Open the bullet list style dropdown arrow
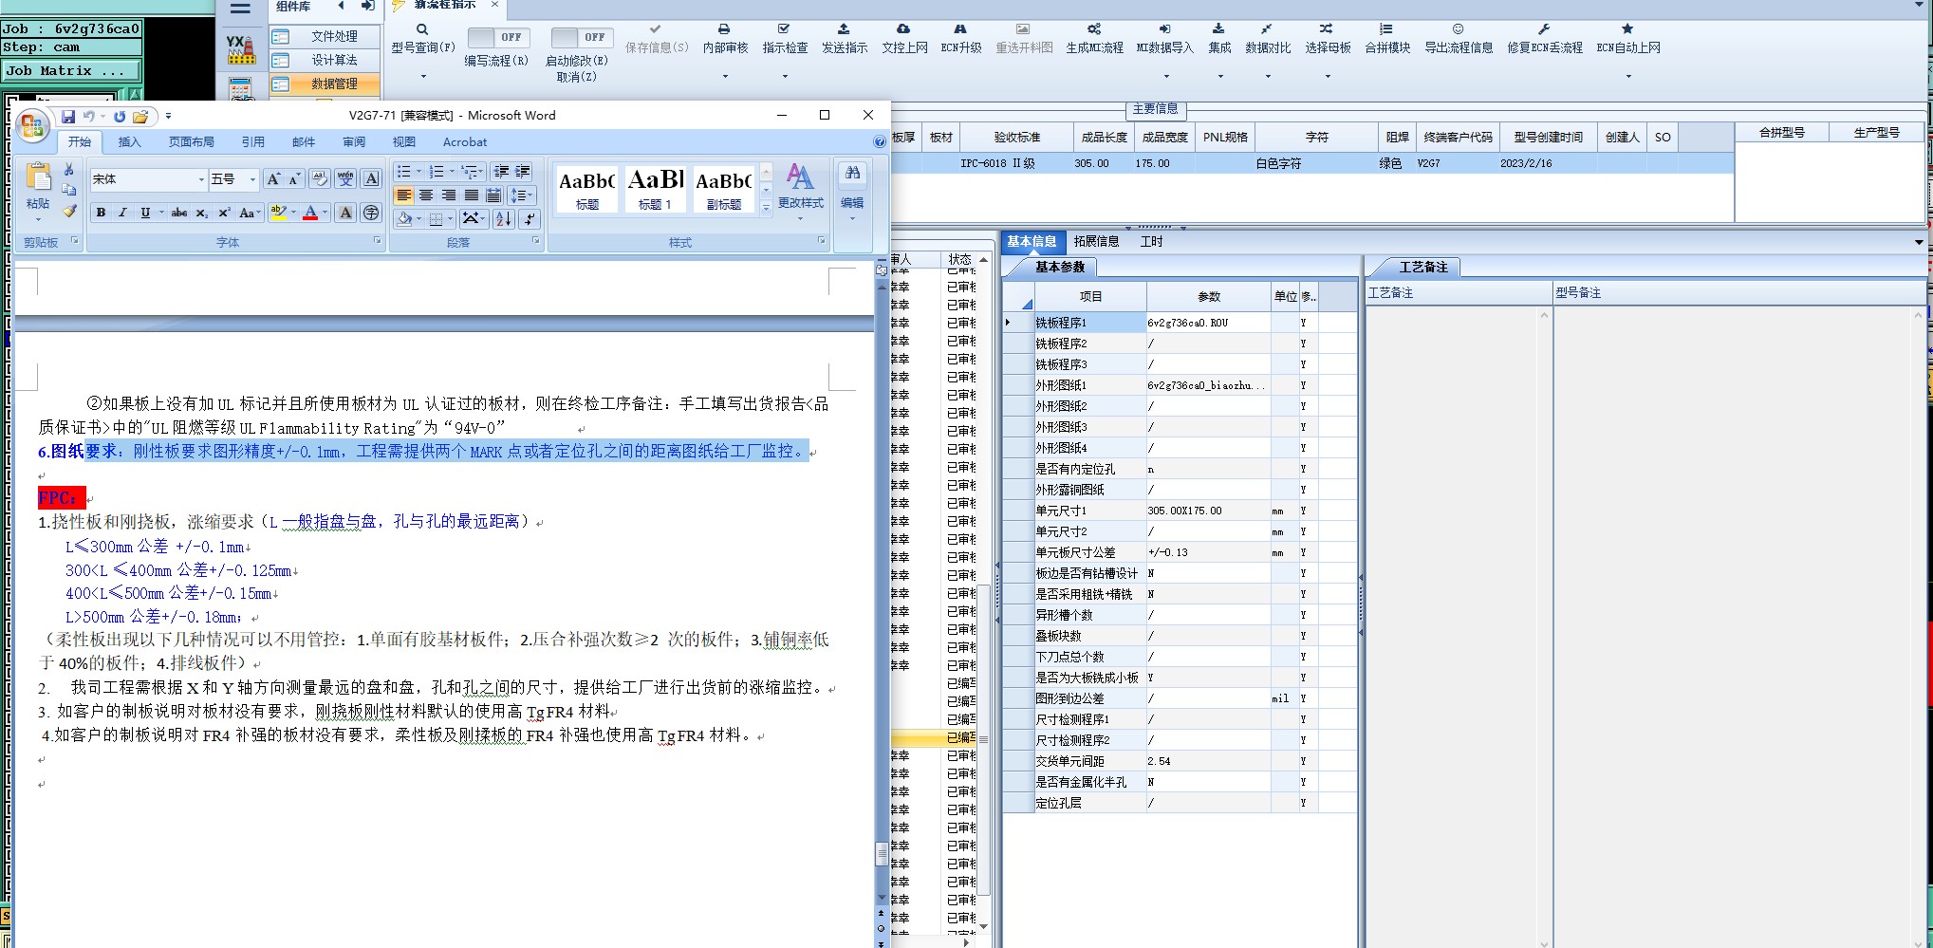The height and width of the screenshot is (948, 1933). [419, 172]
